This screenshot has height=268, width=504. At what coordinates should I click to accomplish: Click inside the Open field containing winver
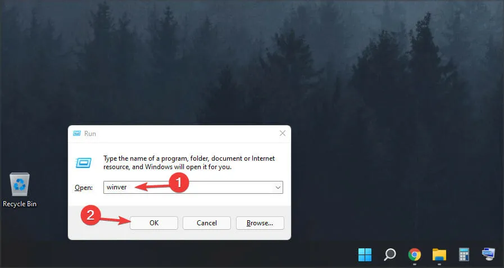point(191,187)
